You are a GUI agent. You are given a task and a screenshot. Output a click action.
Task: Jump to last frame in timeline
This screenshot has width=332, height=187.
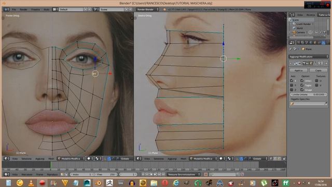pos(163,175)
